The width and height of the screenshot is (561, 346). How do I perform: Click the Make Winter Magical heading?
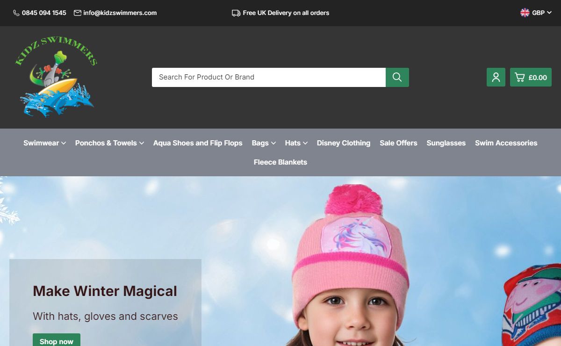(x=105, y=291)
